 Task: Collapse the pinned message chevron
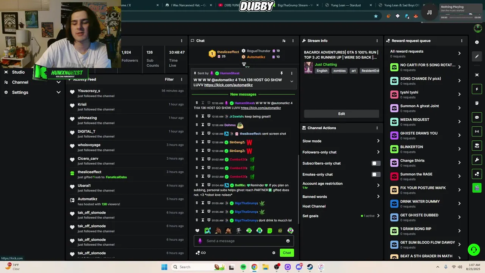pos(291,81)
